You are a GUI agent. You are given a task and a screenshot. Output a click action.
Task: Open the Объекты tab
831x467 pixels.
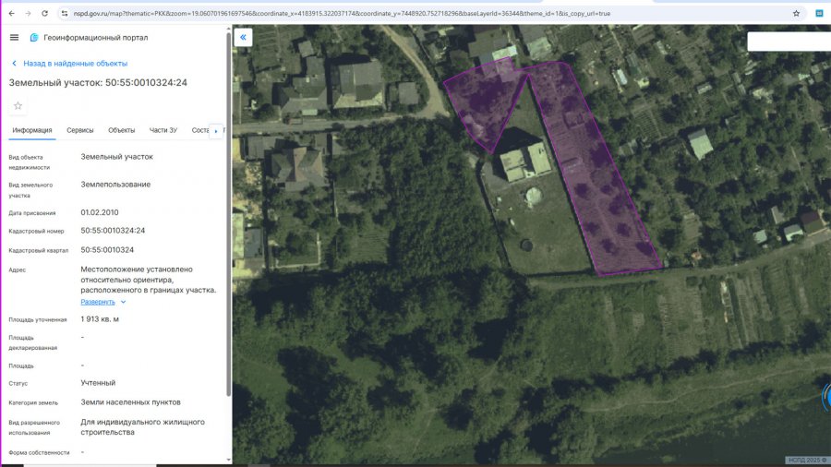click(121, 130)
